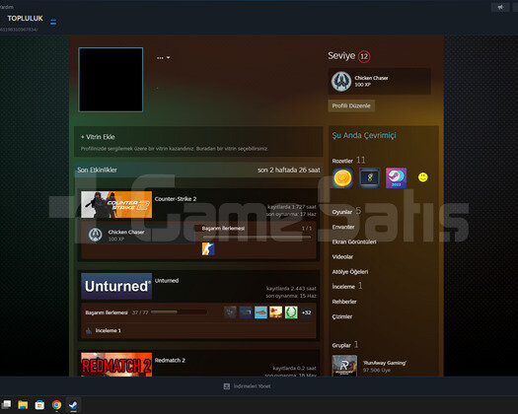Viewport: 518px width, 414px height.
Task: Click the Counter-Strike 2 achievement progress bar
Action: click(x=257, y=237)
